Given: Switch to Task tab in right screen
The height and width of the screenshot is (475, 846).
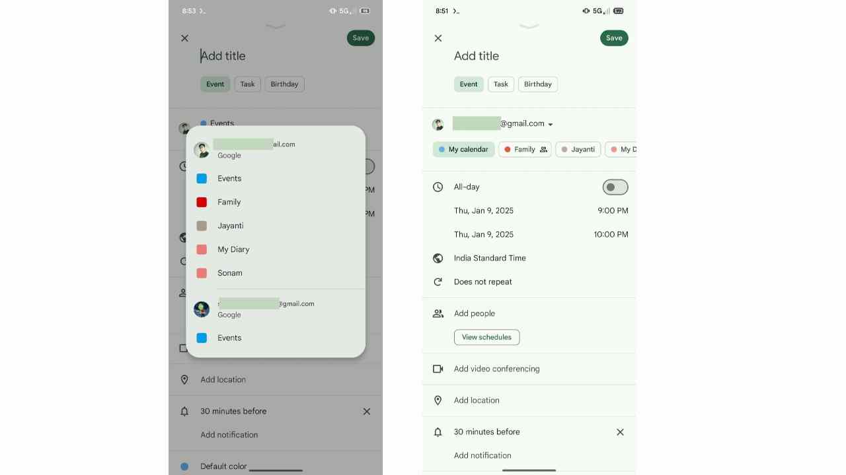Looking at the screenshot, I should pos(501,84).
